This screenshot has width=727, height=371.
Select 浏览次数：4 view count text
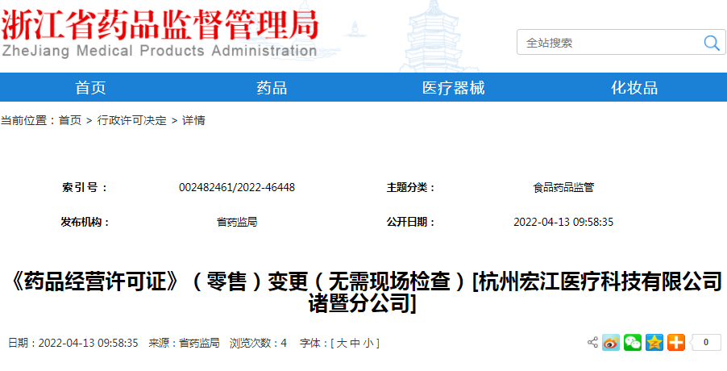click(x=258, y=344)
